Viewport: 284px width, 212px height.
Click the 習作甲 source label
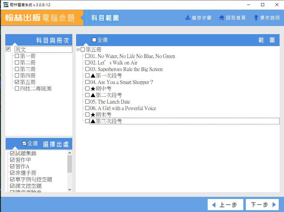(23, 160)
